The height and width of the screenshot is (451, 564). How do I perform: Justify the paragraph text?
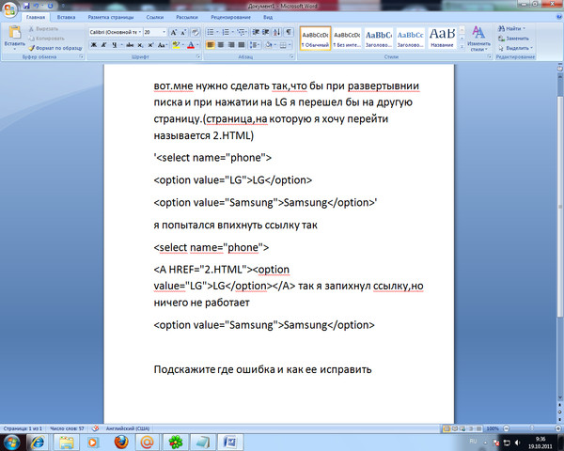pos(242,45)
